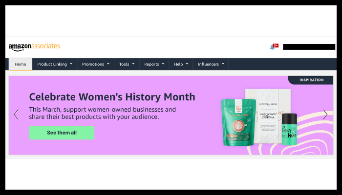Image resolution: width=342 pixels, height=195 pixels.
Task: Open the Product Linking menu
Action: click(x=55, y=64)
